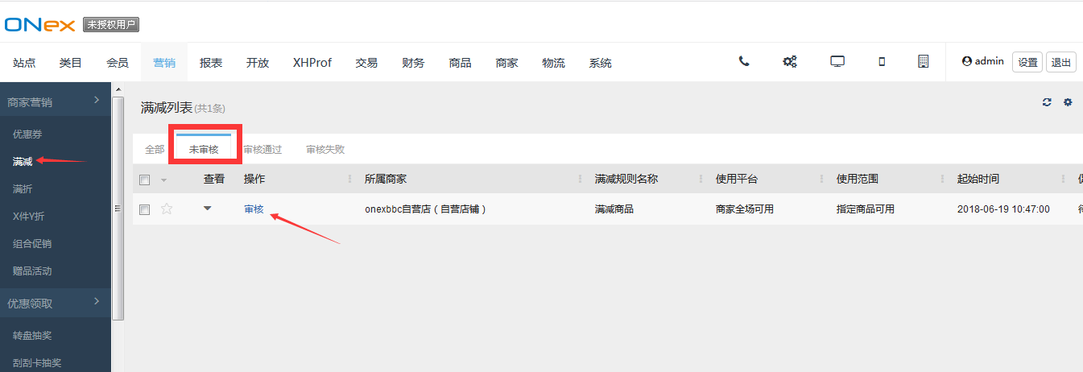
Task: Open the 财务 menu
Action: pyautogui.click(x=413, y=63)
